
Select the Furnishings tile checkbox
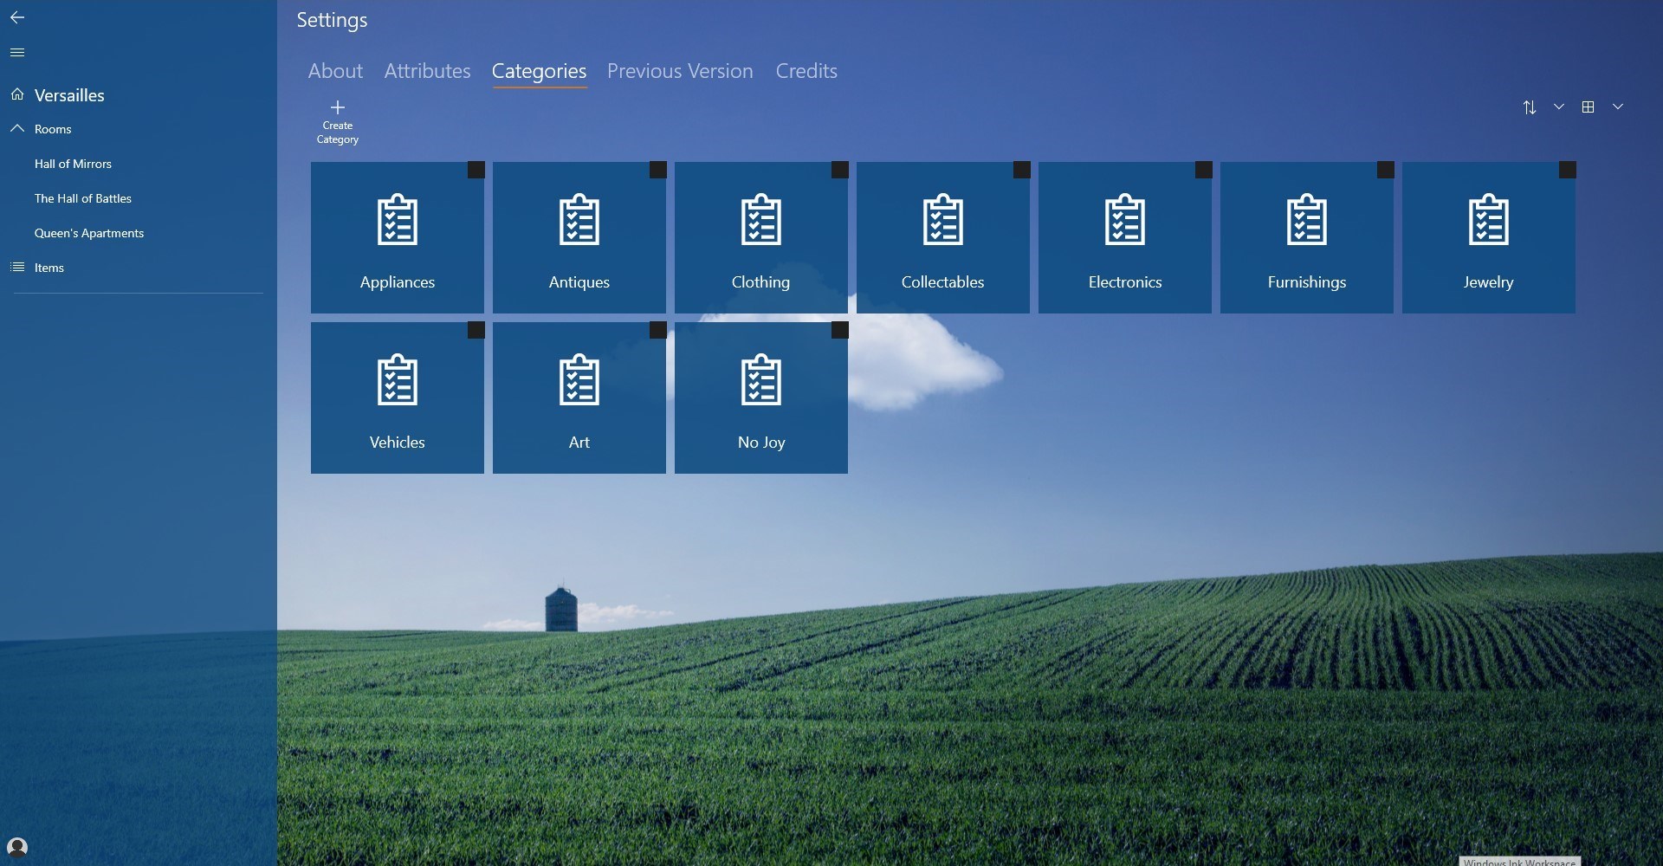tap(1386, 170)
